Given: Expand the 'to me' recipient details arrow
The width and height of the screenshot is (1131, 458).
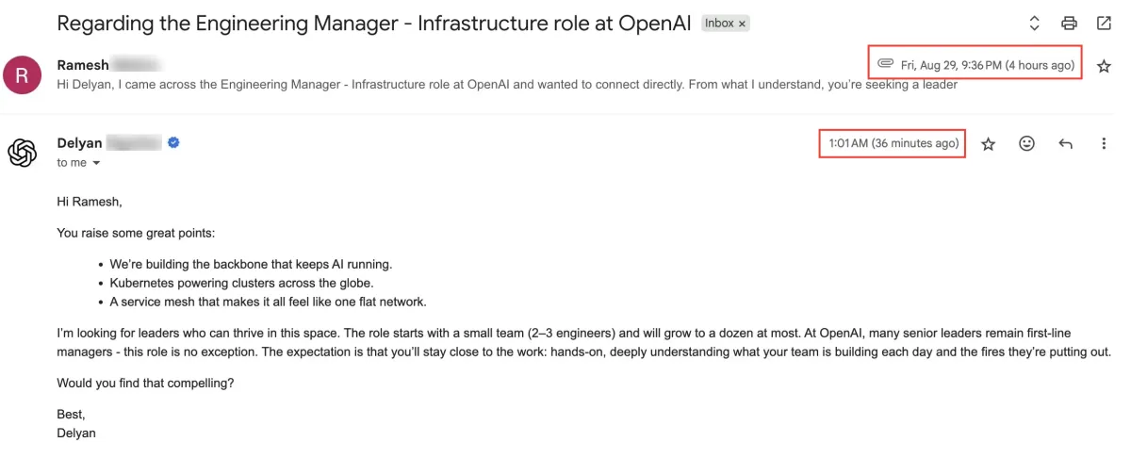Looking at the screenshot, I should [x=96, y=163].
